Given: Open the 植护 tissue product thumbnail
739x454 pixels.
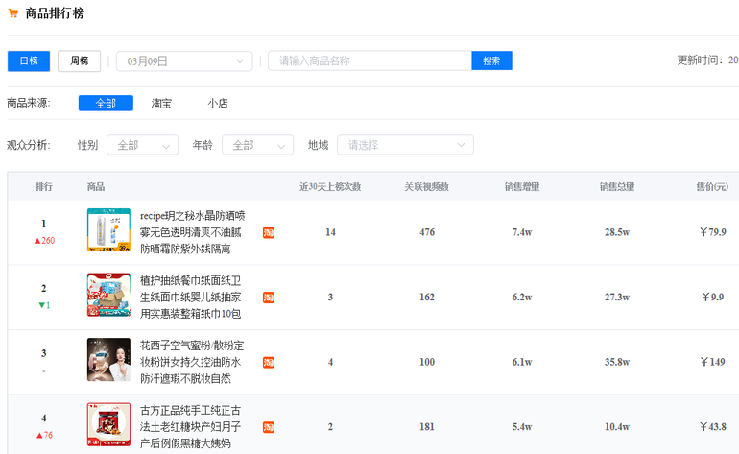Looking at the screenshot, I should (108, 296).
